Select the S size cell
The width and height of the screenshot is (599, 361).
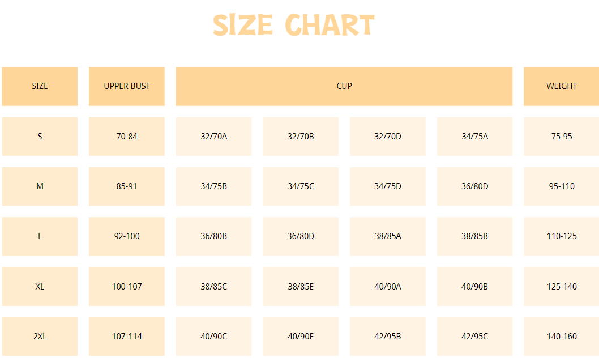(x=40, y=137)
